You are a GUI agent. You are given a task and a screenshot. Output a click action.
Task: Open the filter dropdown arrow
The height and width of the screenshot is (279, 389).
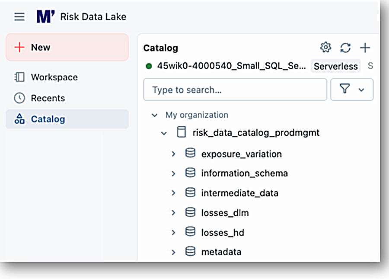(361, 90)
